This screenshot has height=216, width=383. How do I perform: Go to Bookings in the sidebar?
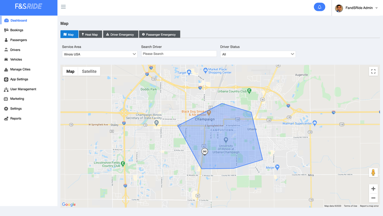tap(16, 30)
